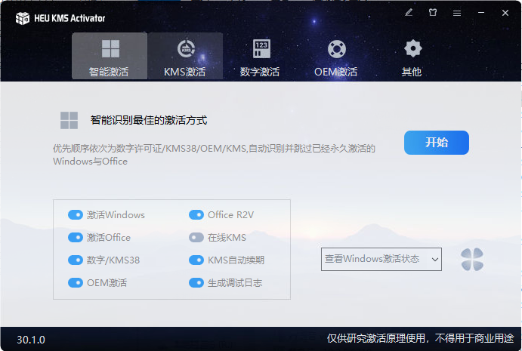Go to the OEM激活 tab
Screen dimensions: 522x351
(336, 57)
